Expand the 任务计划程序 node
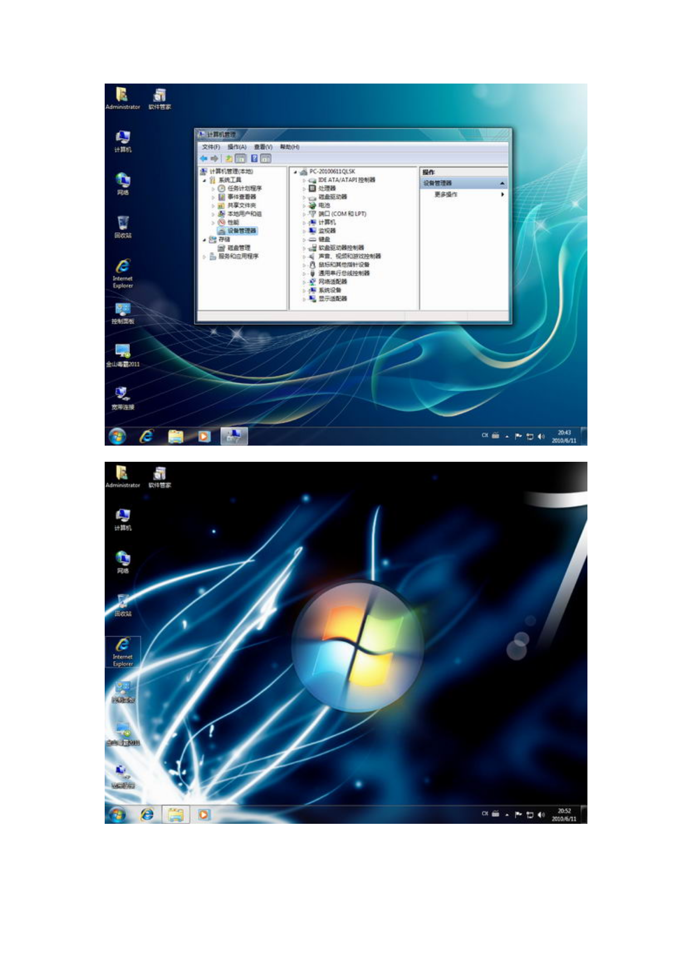The image size is (691, 977). [x=213, y=189]
